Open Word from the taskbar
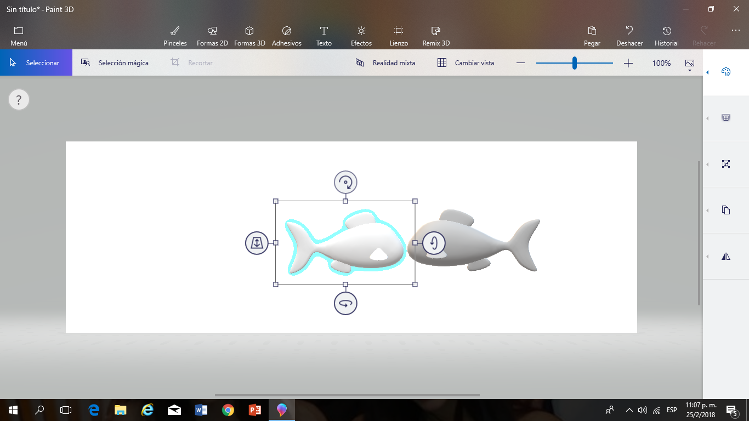 click(201, 410)
